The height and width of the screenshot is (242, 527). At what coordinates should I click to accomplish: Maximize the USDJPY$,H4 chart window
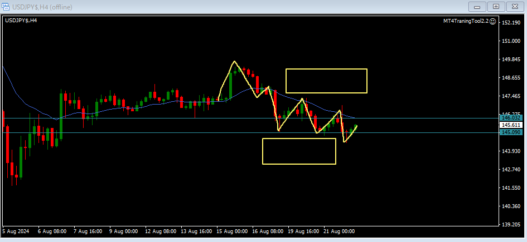(x=495, y=6)
